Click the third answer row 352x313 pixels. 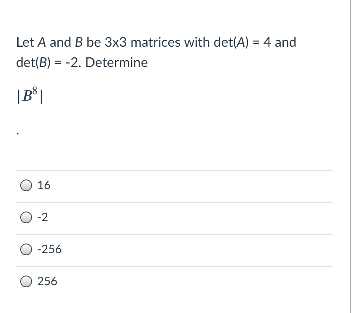[x=169, y=249]
